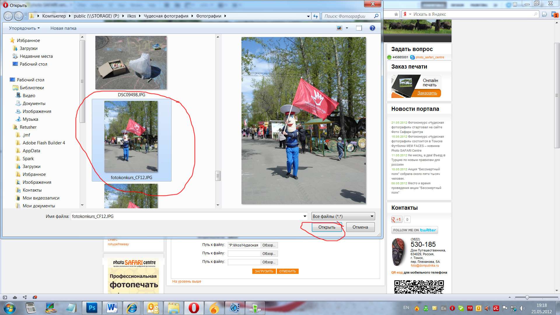
Task: Click Заказать link in print order block
Action: tap(427, 93)
